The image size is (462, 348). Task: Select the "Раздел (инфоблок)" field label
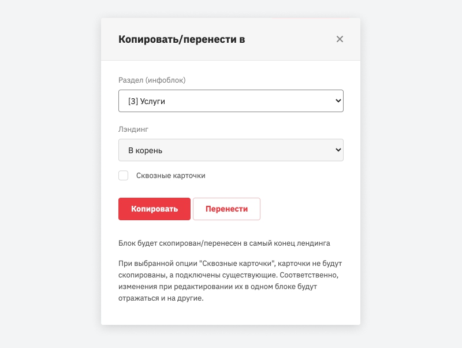(151, 80)
